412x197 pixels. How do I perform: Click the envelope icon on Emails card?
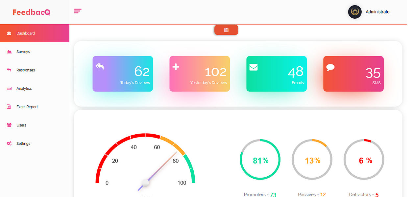[254, 67]
